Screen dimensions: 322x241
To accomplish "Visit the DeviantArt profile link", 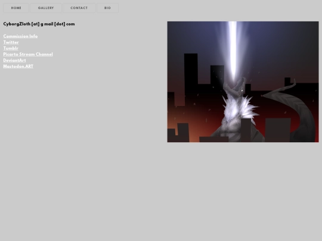I will tap(14, 60).
